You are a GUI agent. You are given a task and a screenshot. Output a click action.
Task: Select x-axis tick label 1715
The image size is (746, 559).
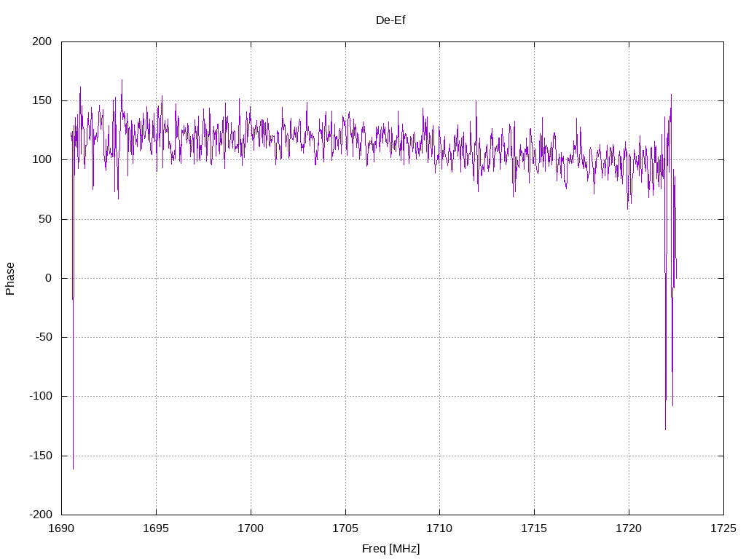(x=534, y=528)
